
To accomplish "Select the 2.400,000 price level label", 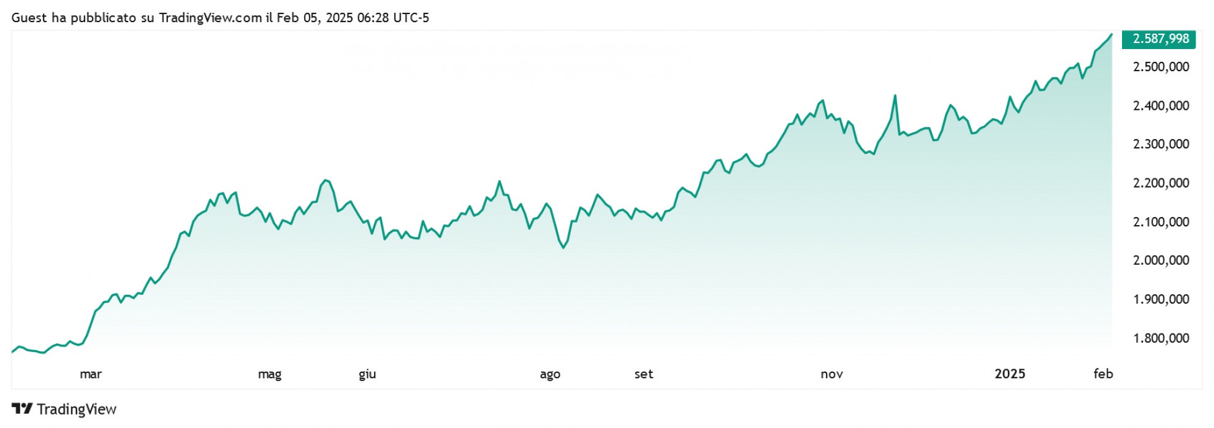I will pyautogui.click(x=1161, y=105).
